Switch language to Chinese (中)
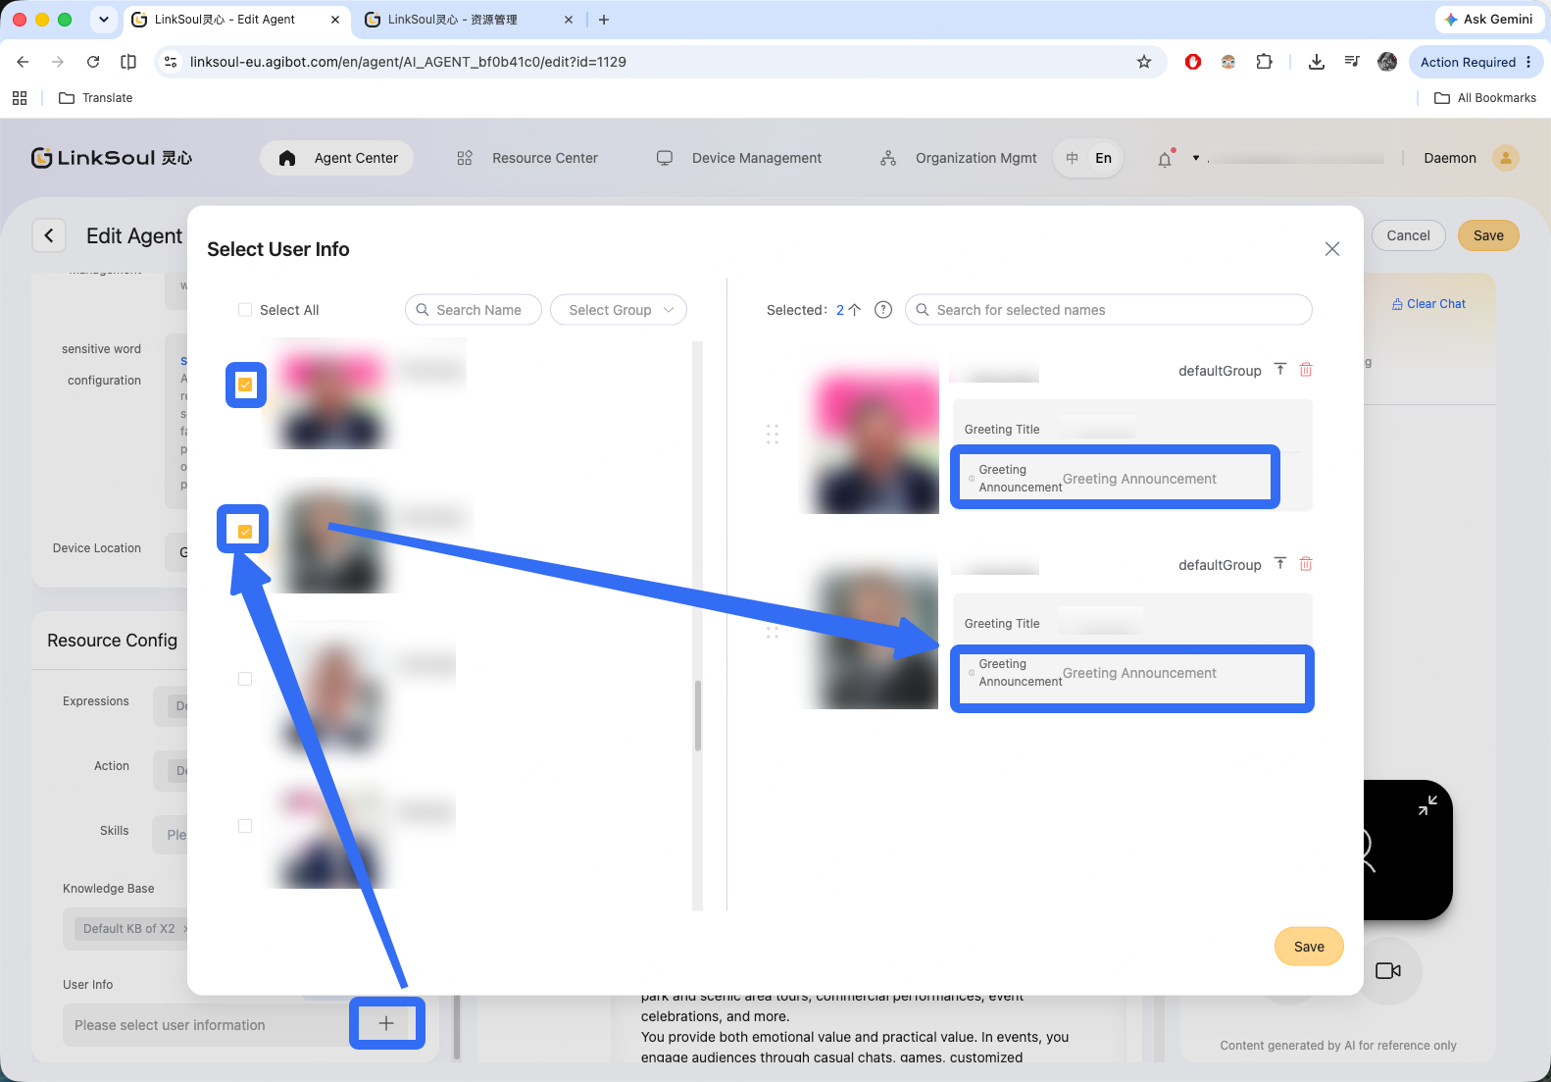 (1073, 158)
